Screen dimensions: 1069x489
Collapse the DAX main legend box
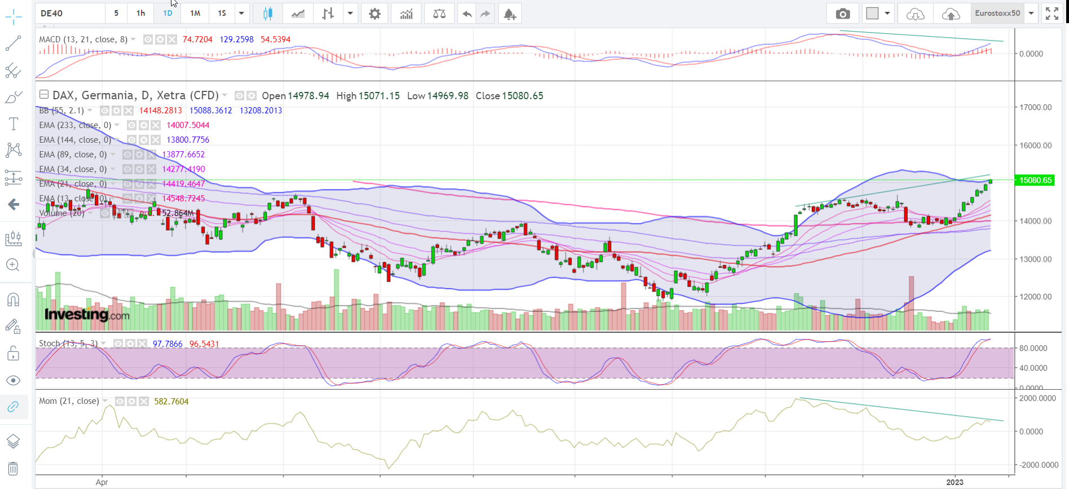(x=44, y=95)
